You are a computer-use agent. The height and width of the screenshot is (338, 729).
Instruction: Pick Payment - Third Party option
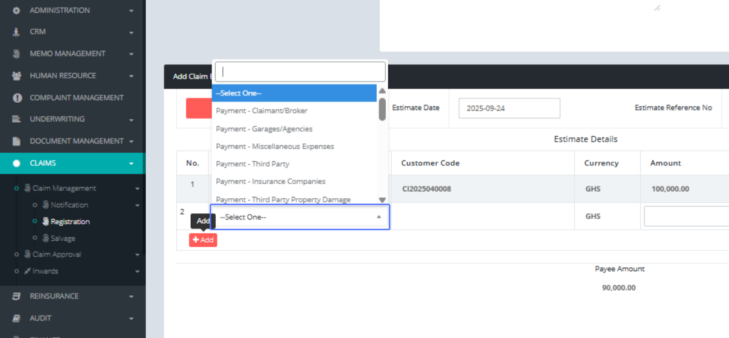click(253, 164)
